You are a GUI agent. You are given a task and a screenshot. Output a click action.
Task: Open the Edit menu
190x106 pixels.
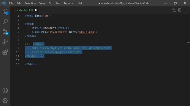[19, 3]
